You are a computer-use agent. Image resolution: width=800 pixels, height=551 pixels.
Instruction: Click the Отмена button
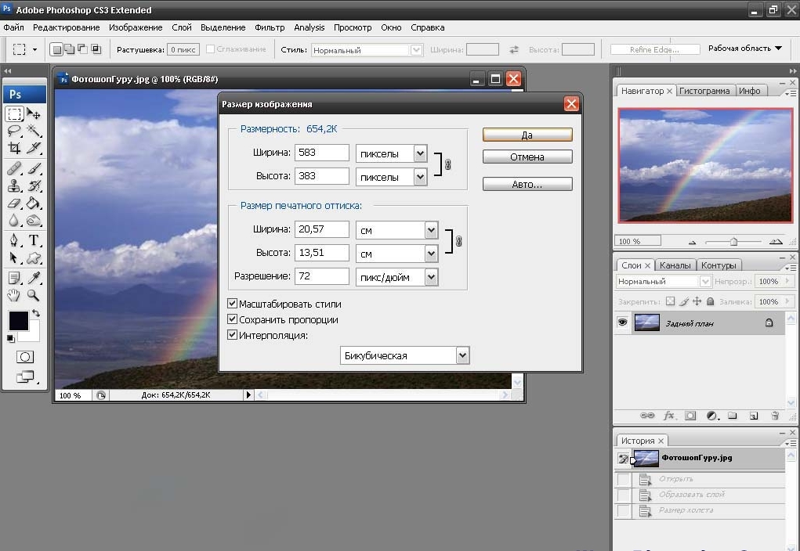[527, 157]
